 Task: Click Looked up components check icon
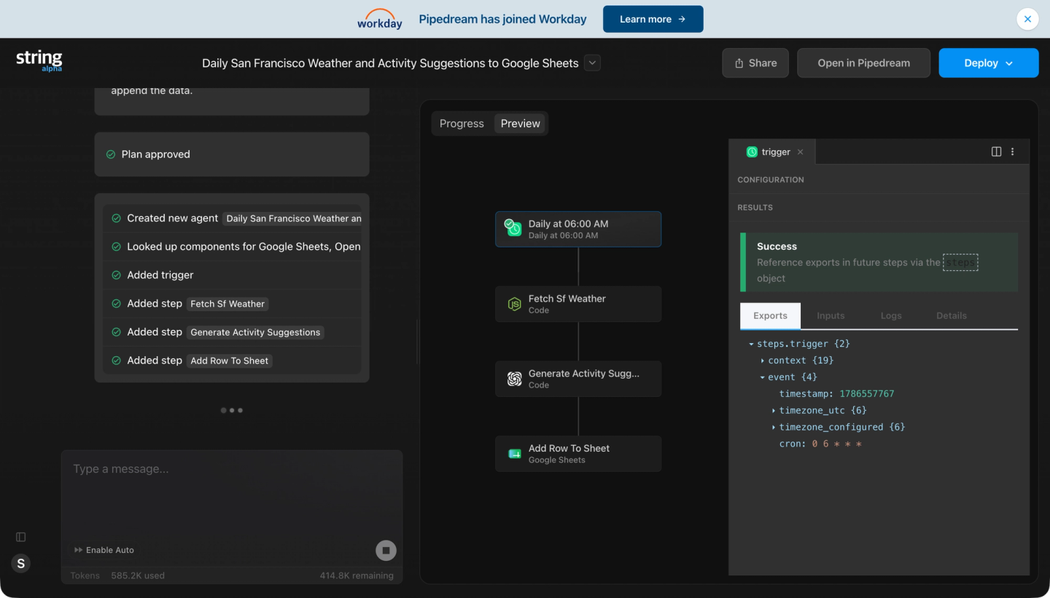(x=116, y=247)
